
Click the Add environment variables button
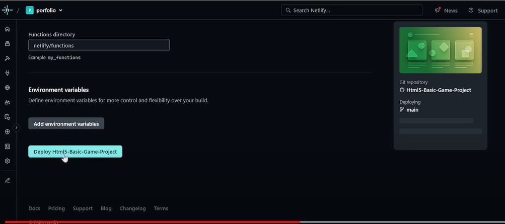(x=66, y=124)
